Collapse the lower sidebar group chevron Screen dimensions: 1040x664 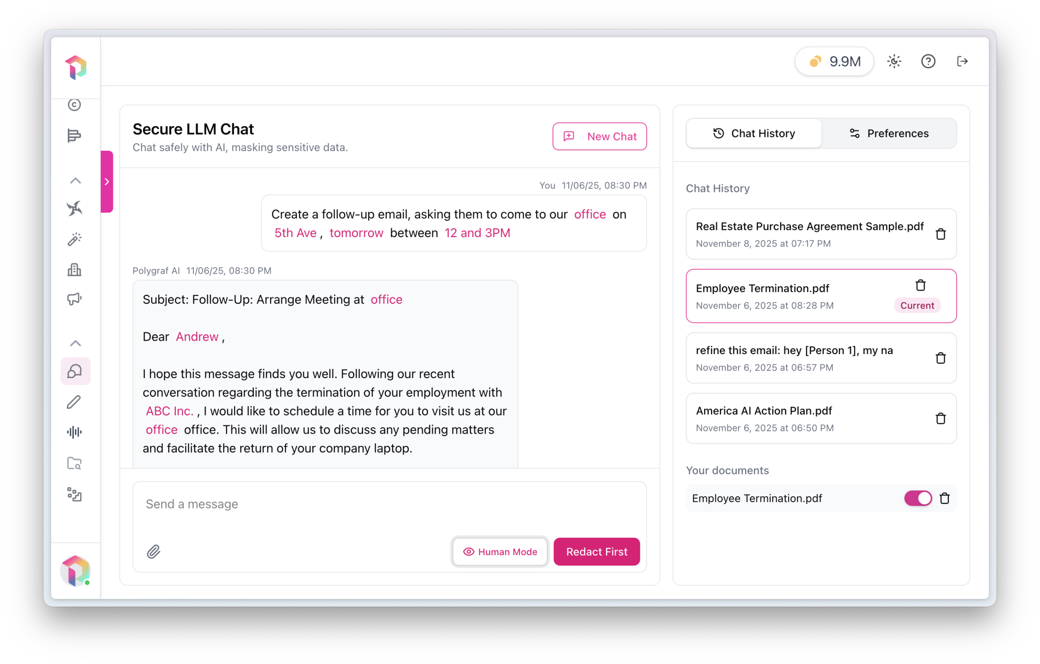click(75, 343)
